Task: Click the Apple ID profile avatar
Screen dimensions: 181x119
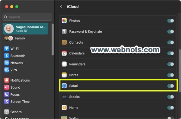Action: [9, 29]
